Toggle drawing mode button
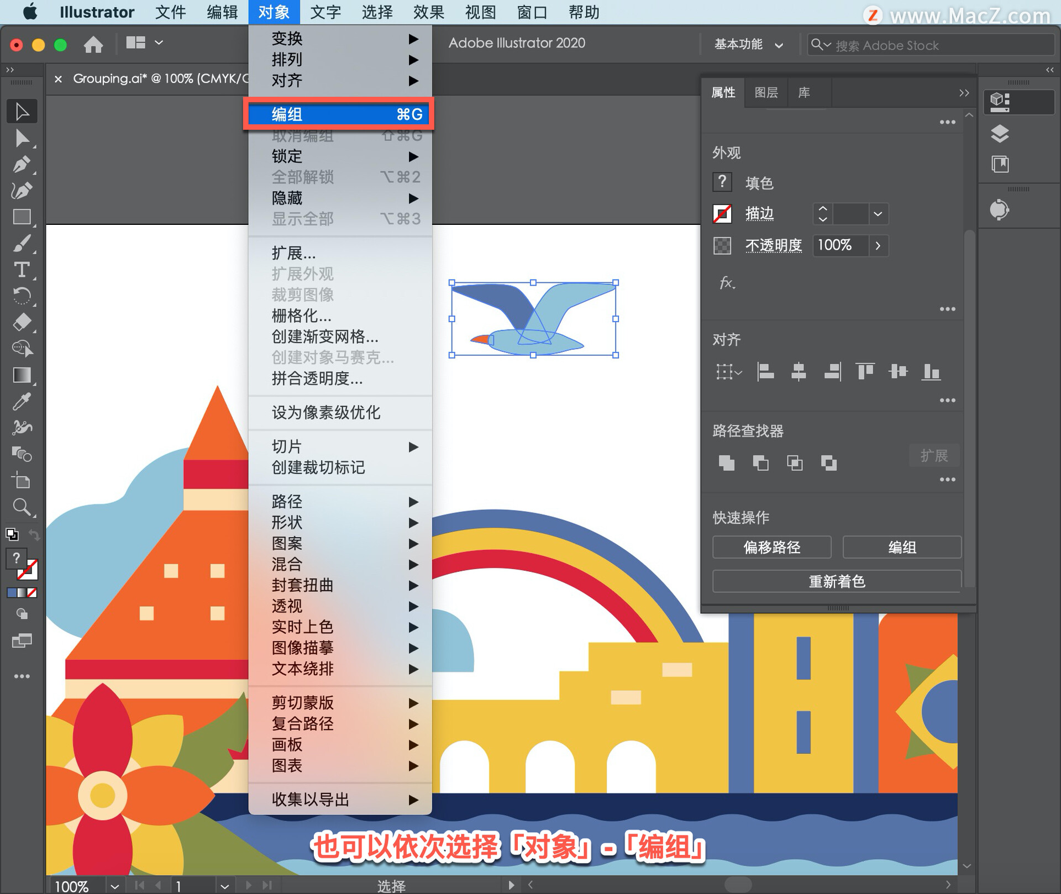The height and width of the screenshot is (894, 1061). [22, 614]
